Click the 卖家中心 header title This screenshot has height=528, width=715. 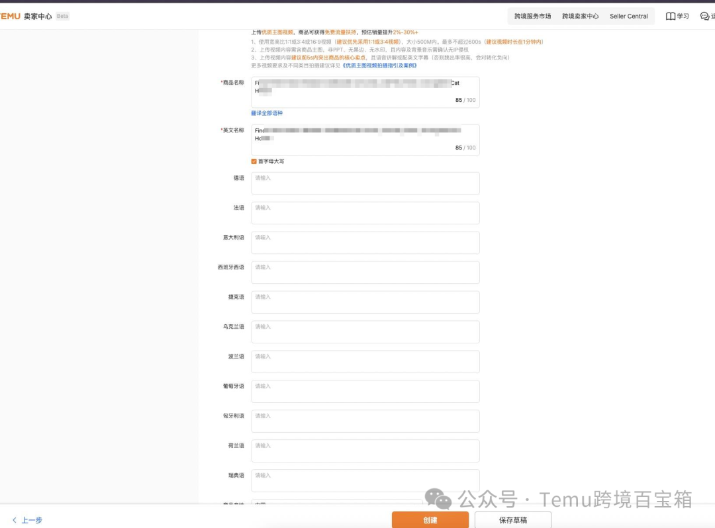[38, 17]
